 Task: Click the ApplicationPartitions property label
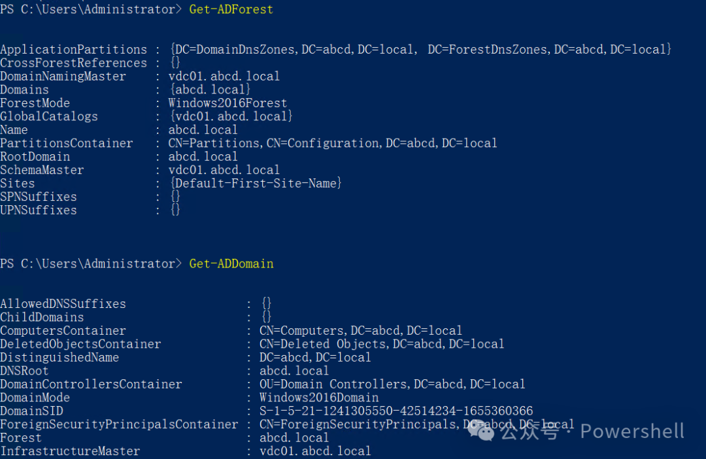coord(73,50)
